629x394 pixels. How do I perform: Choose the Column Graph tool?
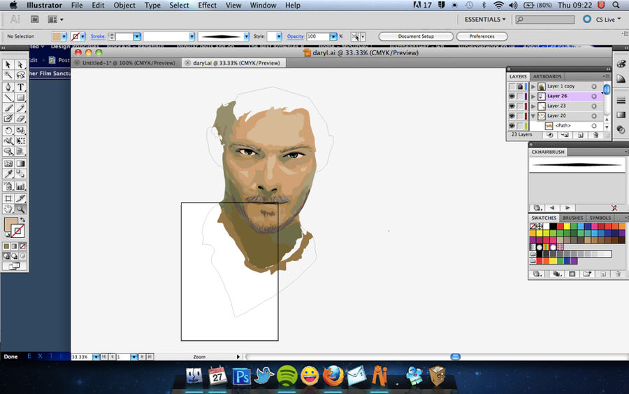20,186
